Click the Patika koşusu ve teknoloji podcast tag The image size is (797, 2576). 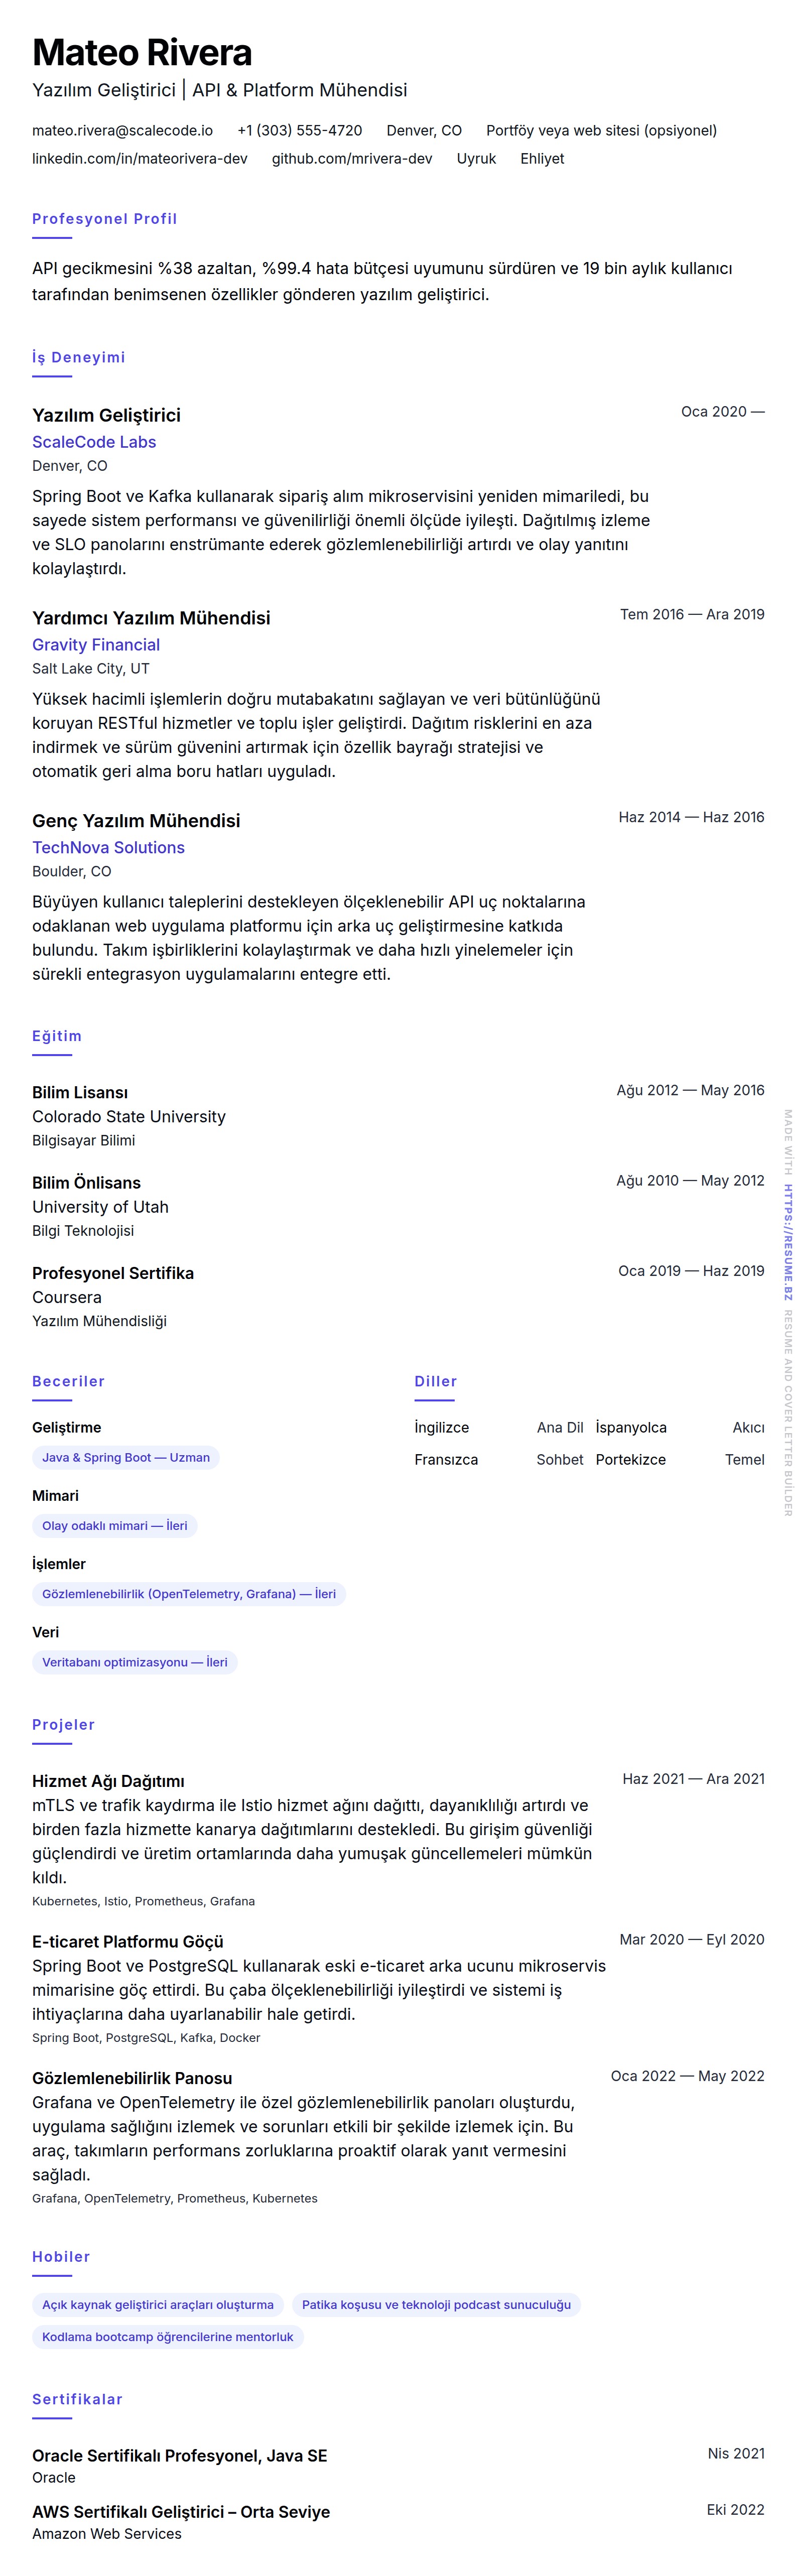pos(436,2304)
